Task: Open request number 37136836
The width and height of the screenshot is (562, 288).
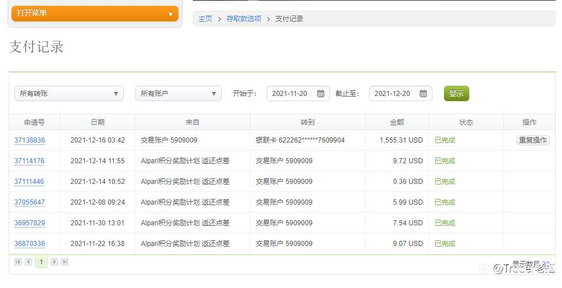Action: pos(29,140)
